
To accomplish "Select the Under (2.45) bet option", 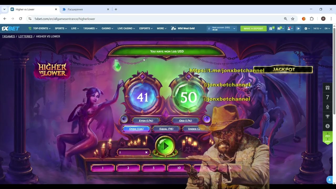I will (196, 129).
